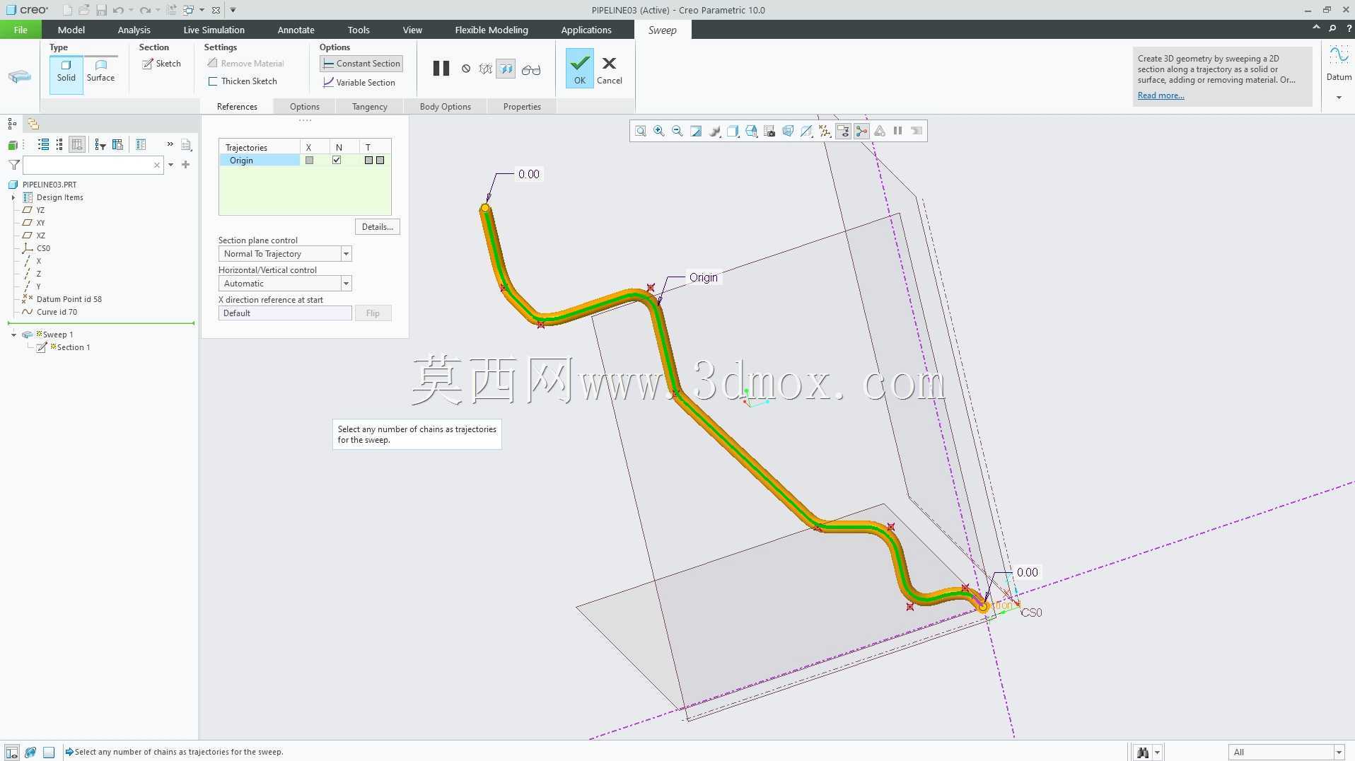Open the Body Options panel tab
Viewport: 1355px width, 761px height.
[x=446, y=107]
